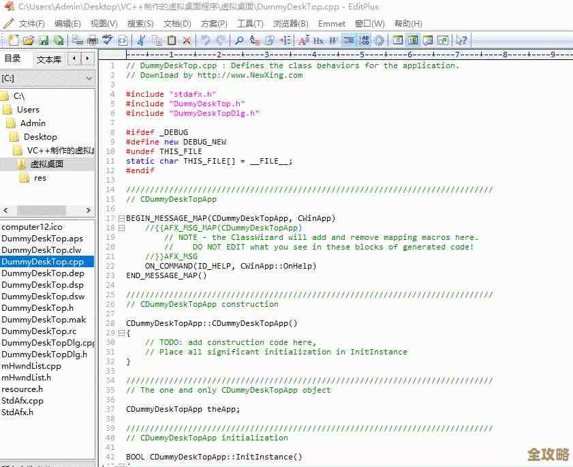Collapse the BEGIN_MESSAGE_MAP fold at line 17
The width and height of the screenshot is (573, 467).
121,219
